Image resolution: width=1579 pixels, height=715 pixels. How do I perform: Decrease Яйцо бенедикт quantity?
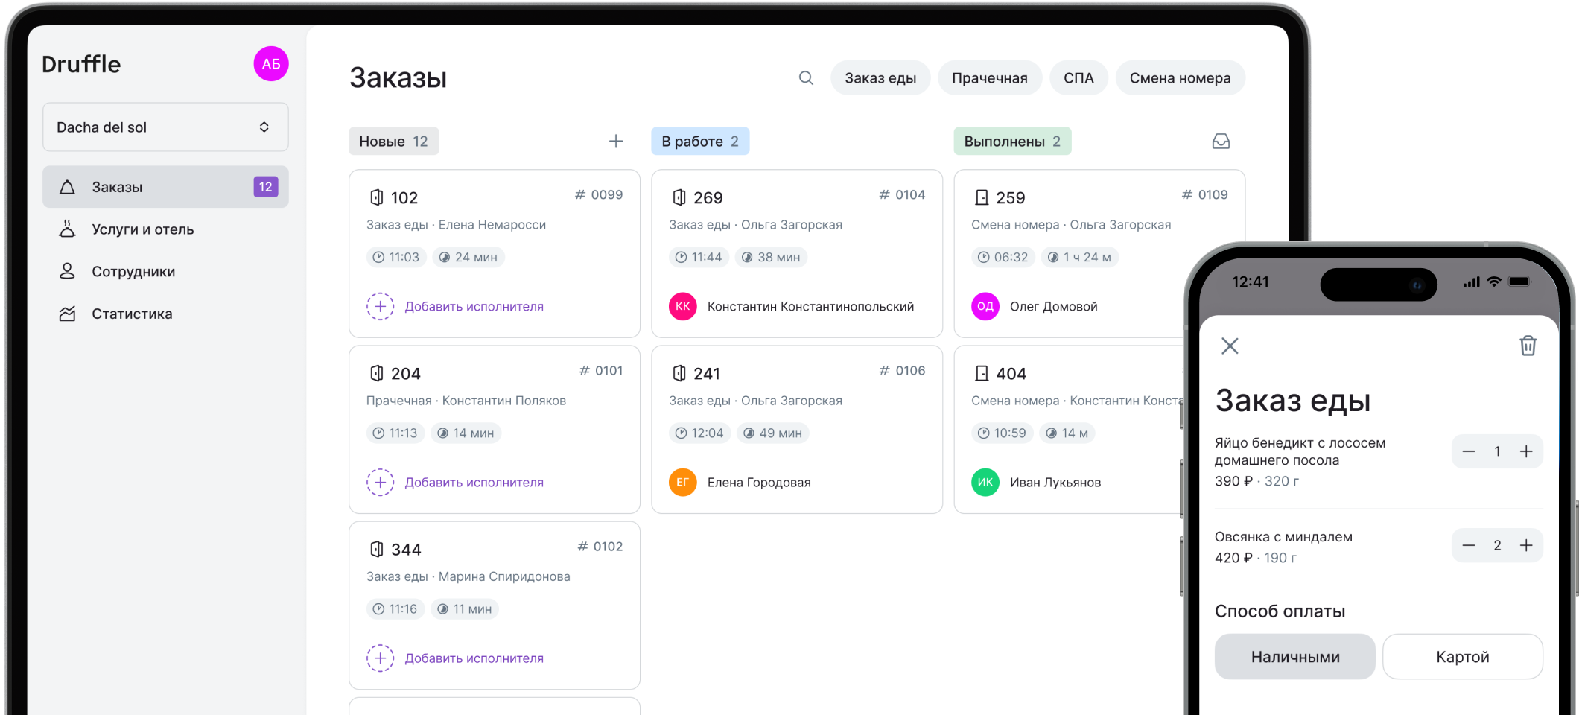[x=1469, y=451]
